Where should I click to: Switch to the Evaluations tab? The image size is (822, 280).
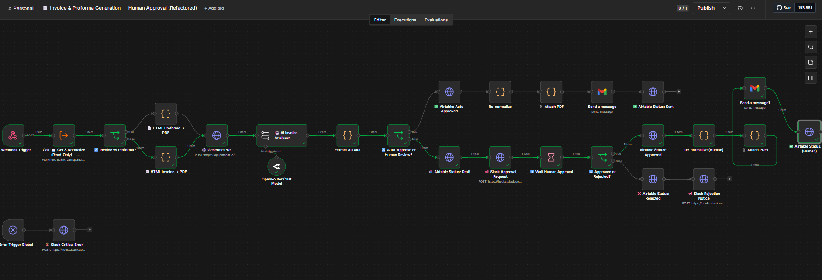[x=436, y=20]
